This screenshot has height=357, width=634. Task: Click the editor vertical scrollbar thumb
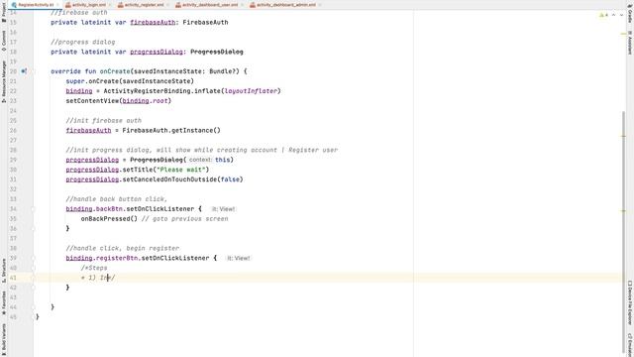623,231
